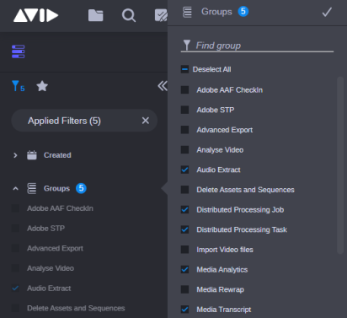Clear Applied Filters with X
Image resolution: width=347 pixels, height=318 pixels.
click(x=146, y=121)
